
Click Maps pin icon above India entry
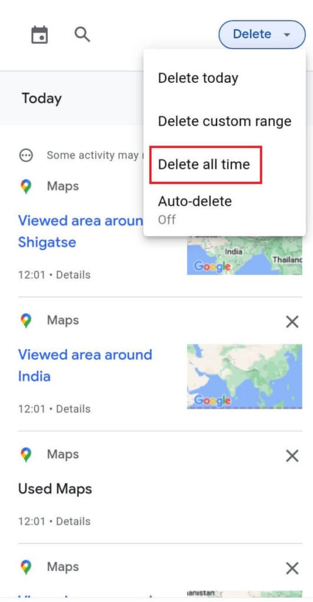26,320
